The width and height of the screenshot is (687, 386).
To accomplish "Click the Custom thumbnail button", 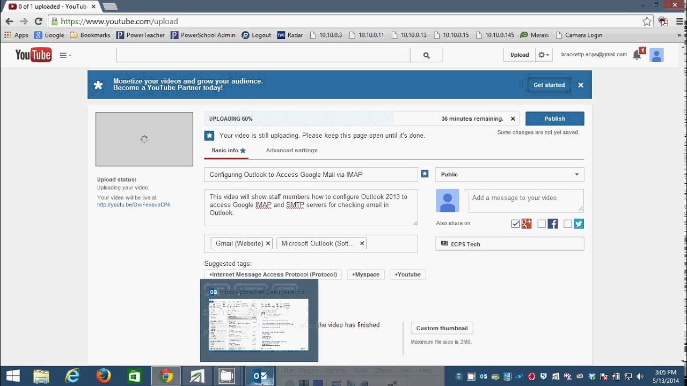I will (442, 328).
